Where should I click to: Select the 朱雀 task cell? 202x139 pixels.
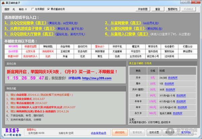pos(65,57)
